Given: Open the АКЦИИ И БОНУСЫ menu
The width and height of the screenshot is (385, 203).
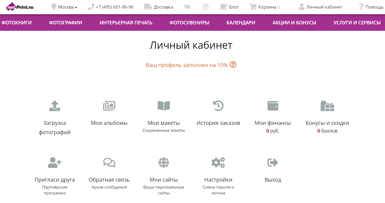Looking at the screenshot, I should point(294,23).
